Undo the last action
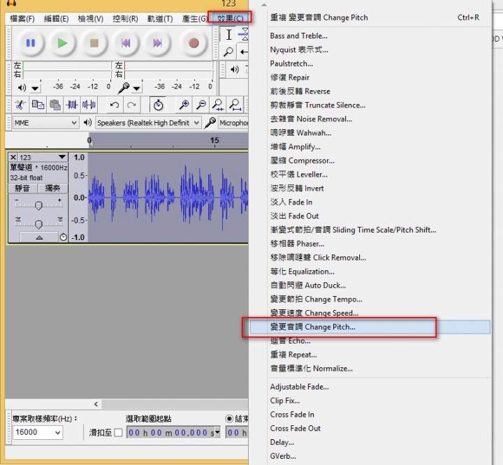Viewport: 503px width, 465px height. click(115, 105)
